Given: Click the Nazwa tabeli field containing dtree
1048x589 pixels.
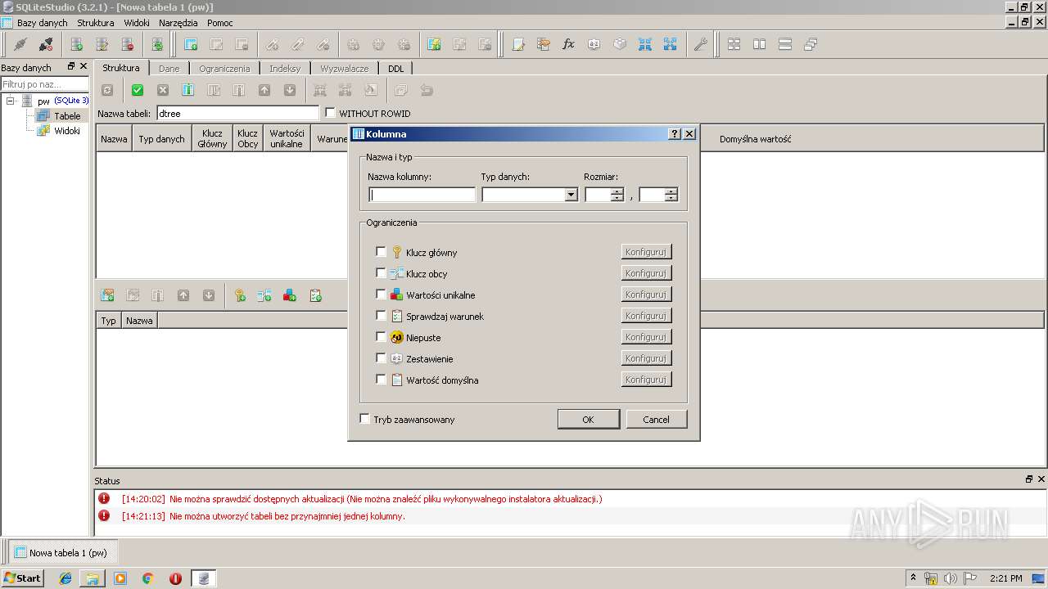Looking at the screenshot, I should 237,113.
